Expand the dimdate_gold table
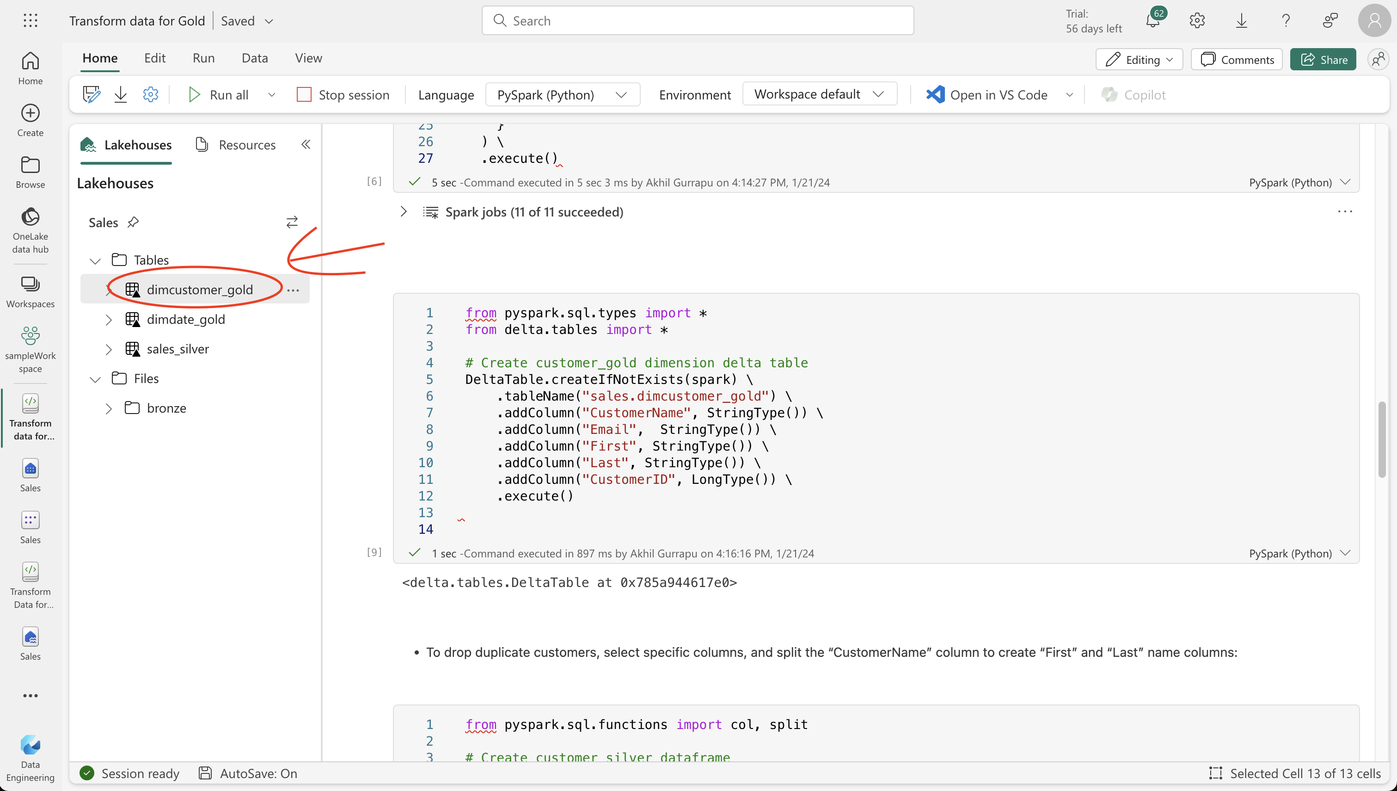 109,320
